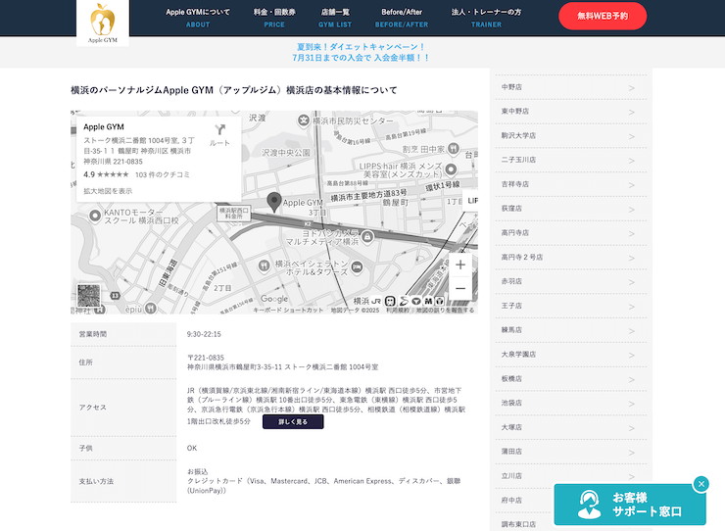This screenshot has height=531, width=725.
Task: Click the 横浜駅西口料金所 map label
Action: pyautogui.click(x=234, y=214)
